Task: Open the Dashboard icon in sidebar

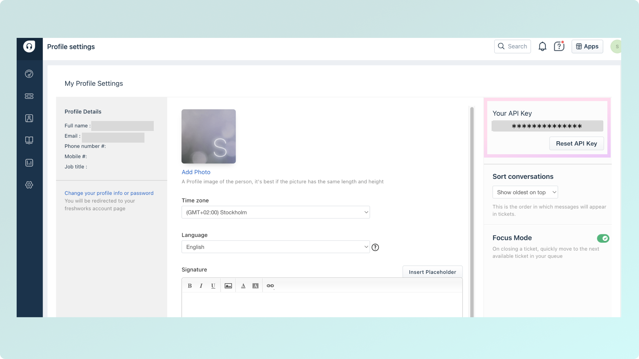Action: [x=29, y=74]
